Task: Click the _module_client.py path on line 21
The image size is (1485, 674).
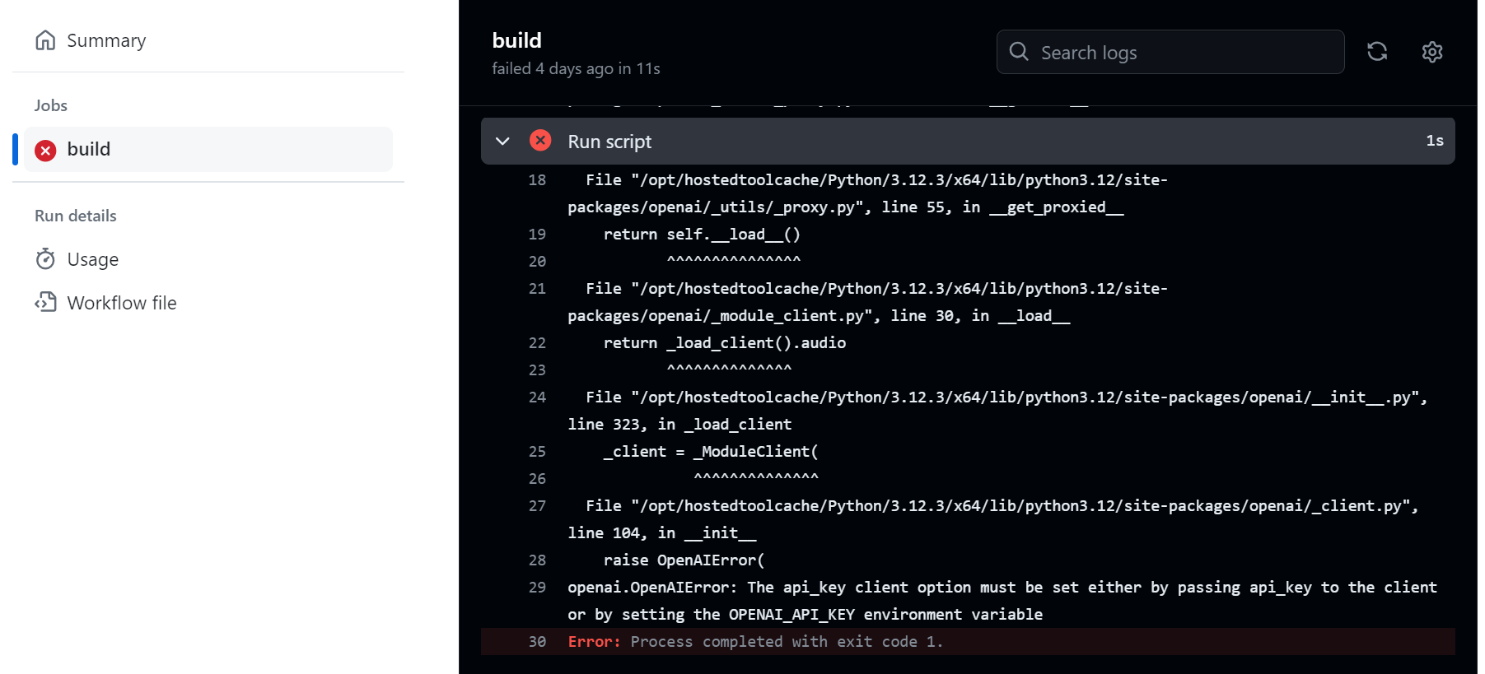Action: [867, 302]
